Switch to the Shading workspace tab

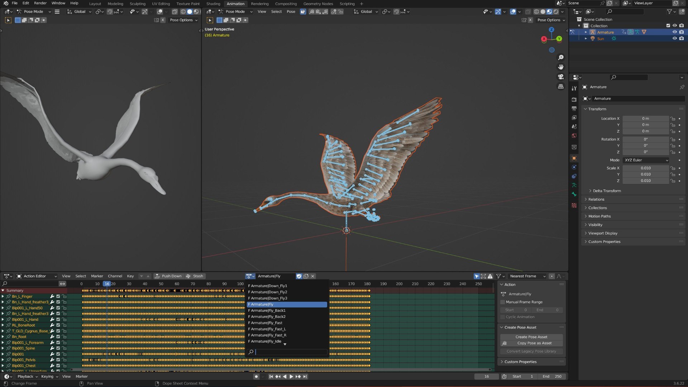point(213,4)
